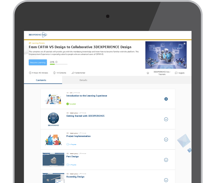Click the Resume Learning button
Screen dimensions: 210x183
tap(38, 63)
